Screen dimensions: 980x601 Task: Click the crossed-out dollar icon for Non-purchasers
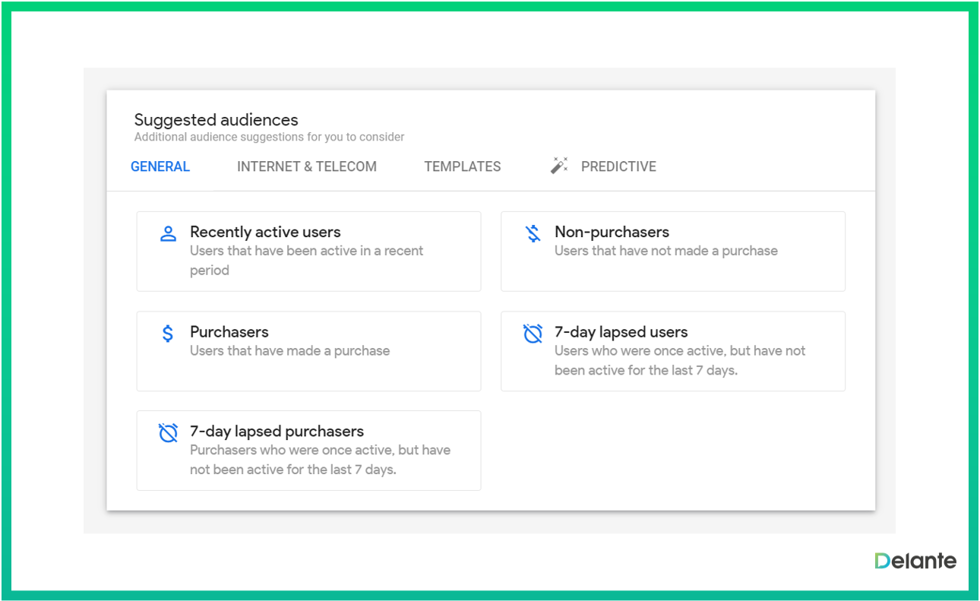(x=533, y=234)
